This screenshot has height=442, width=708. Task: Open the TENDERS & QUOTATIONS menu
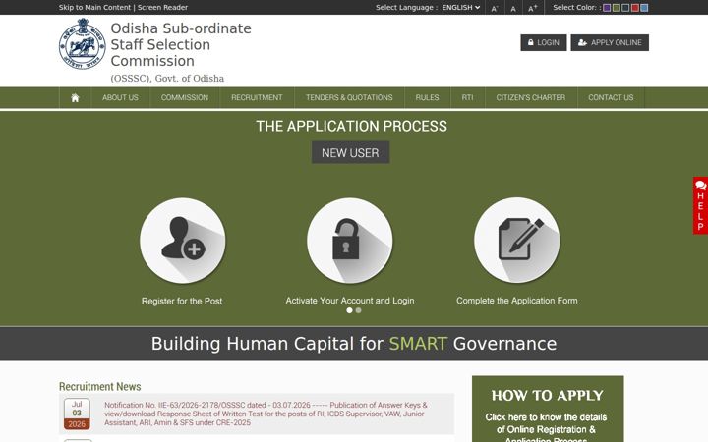click(349, 97)
